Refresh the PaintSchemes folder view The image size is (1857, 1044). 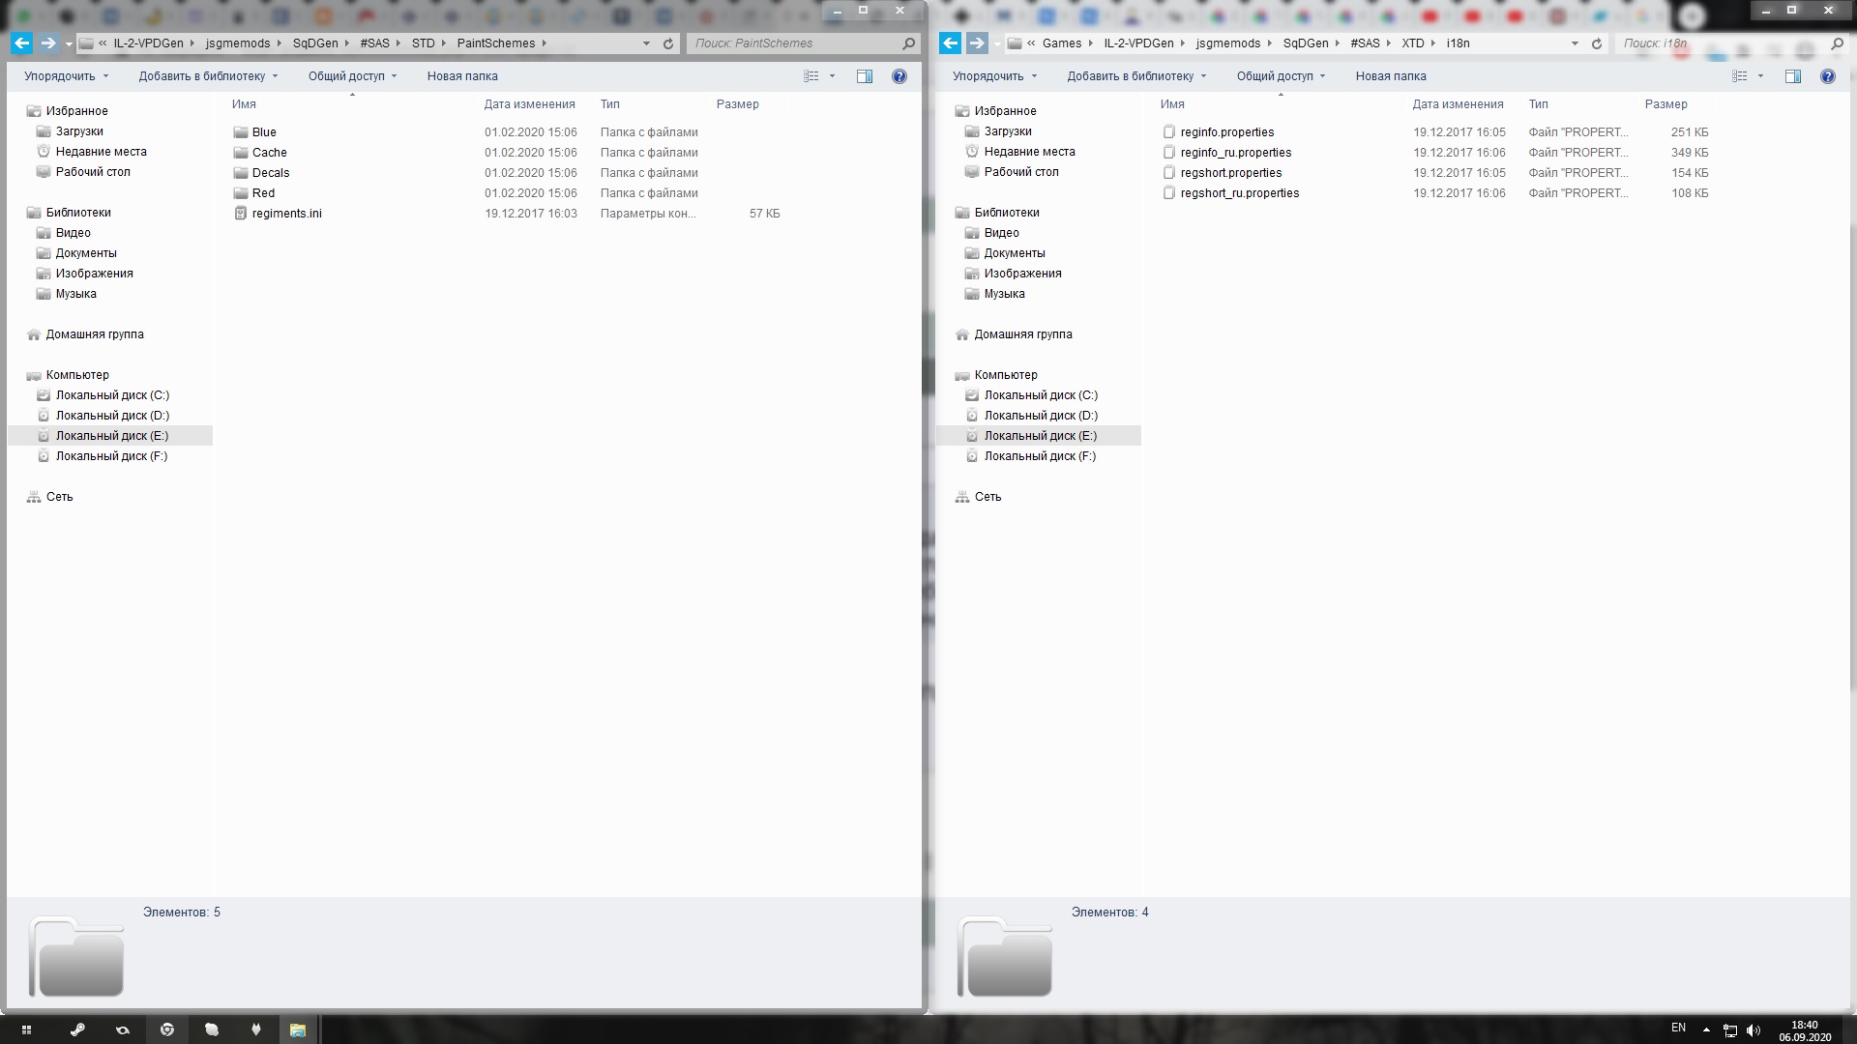pyautogui.click(x=668, y=43)
